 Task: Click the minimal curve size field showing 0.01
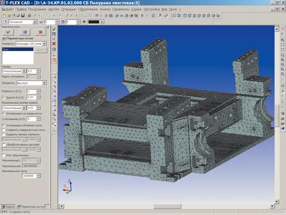[x=31, y=108]
